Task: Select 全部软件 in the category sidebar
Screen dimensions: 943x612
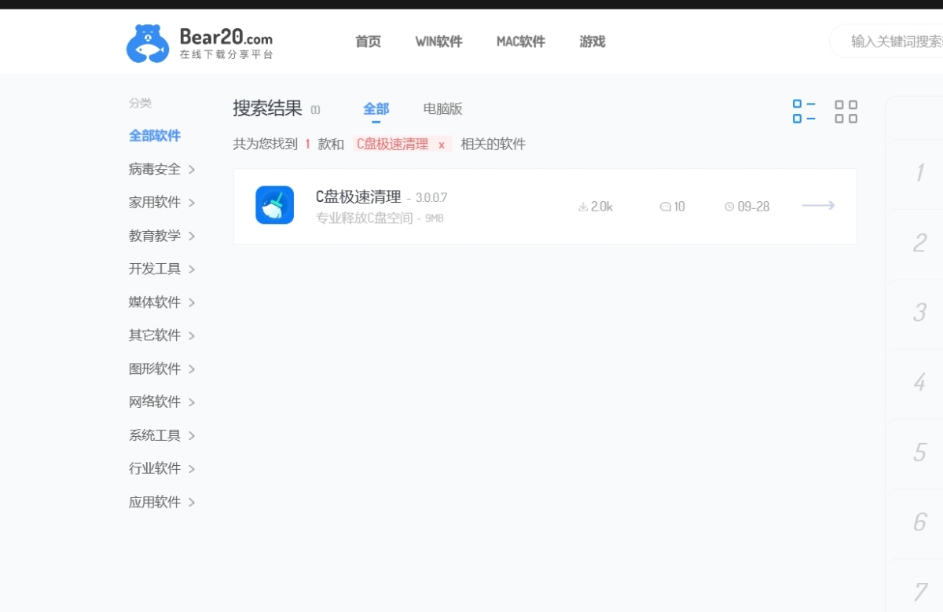Action: click(155, 136)
